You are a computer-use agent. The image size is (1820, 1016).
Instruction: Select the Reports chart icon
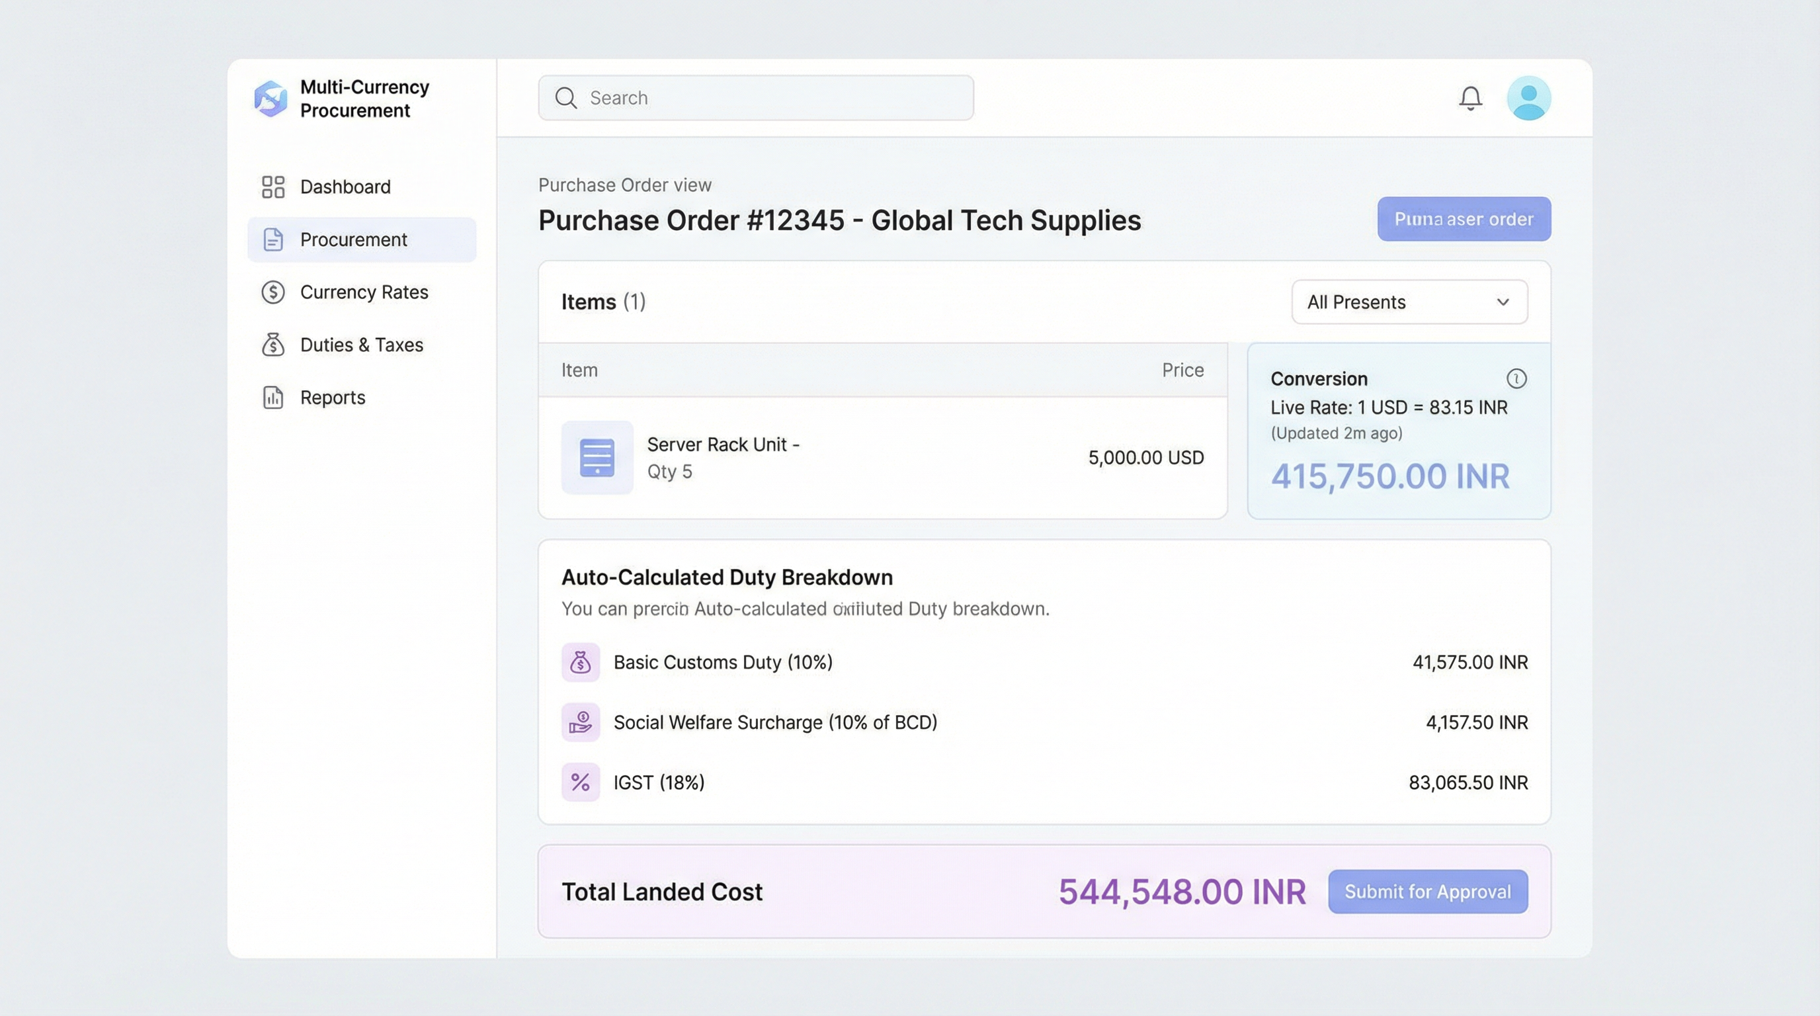pos(272,397)
